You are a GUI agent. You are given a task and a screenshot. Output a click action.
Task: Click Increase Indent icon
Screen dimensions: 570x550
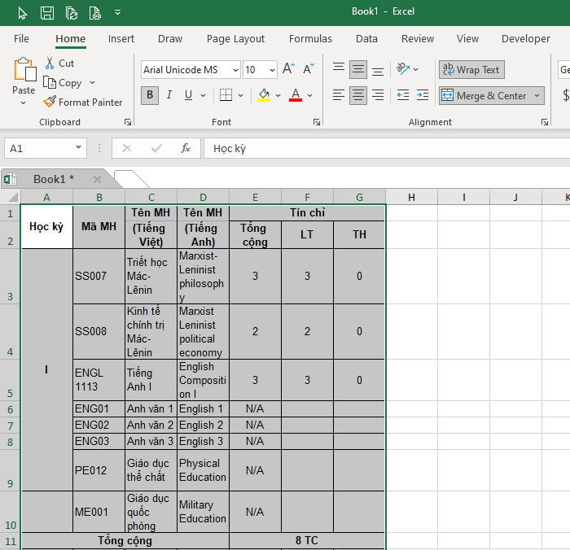[423, 95]
